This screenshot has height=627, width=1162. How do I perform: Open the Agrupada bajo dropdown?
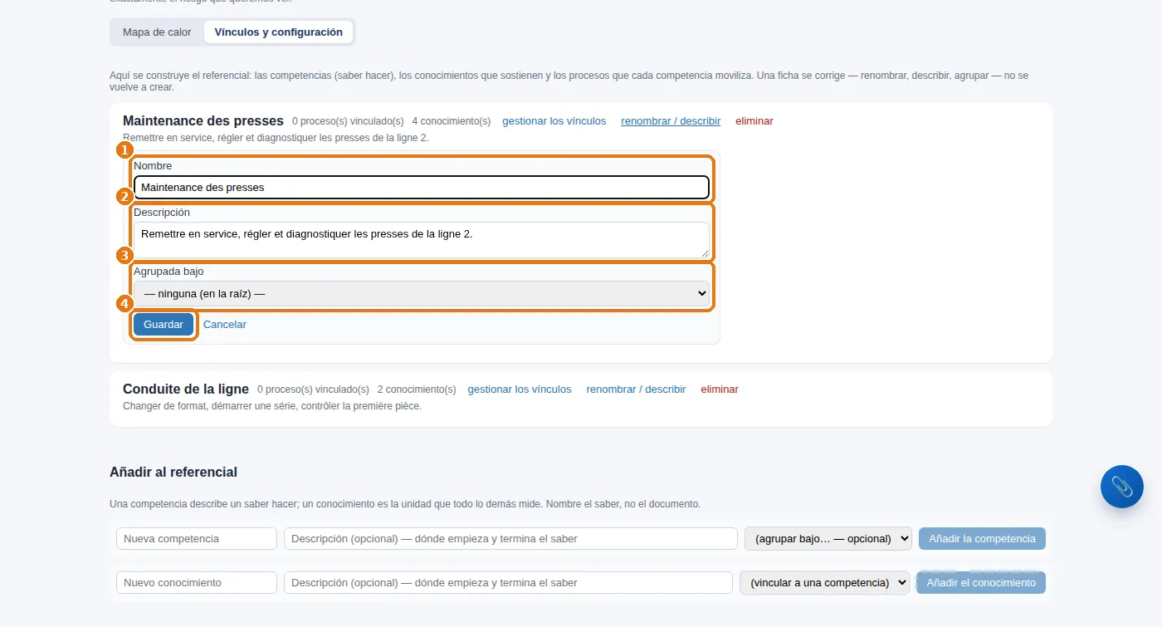[422, 293]
